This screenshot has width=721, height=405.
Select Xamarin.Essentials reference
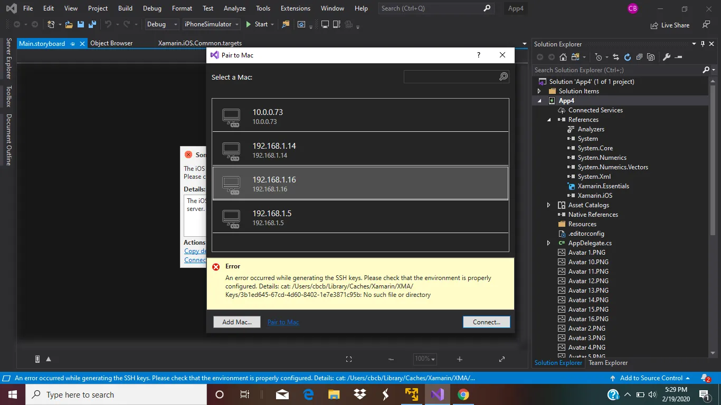[x=603, y=186]
